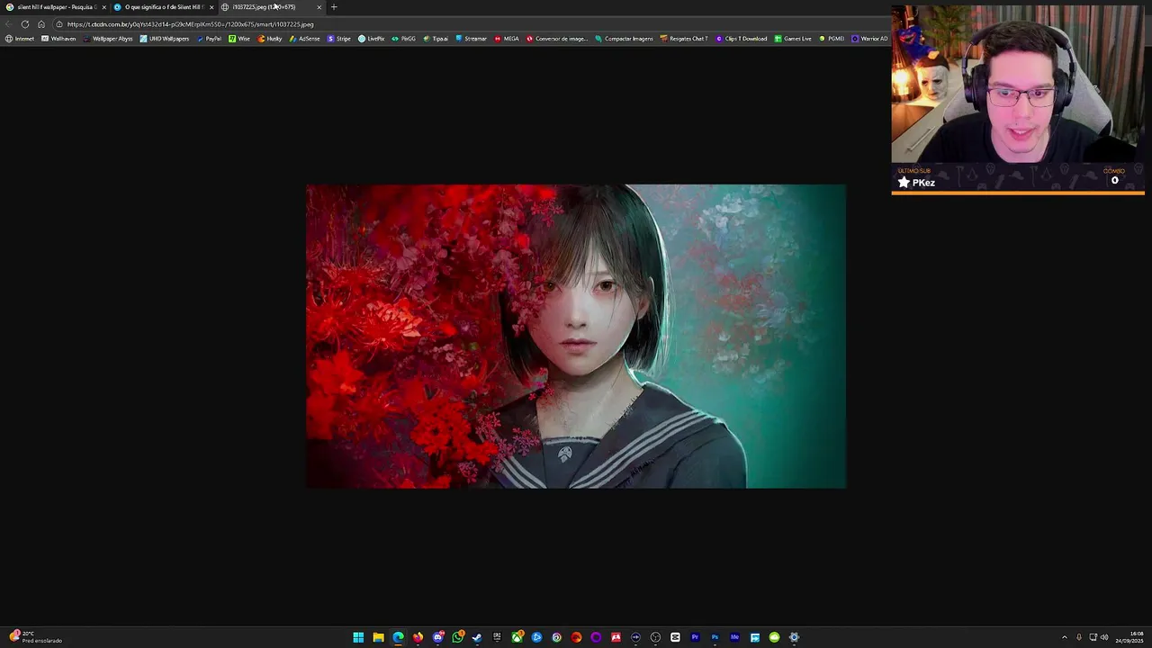Open the LivePix bookmark

coord(372,39)
